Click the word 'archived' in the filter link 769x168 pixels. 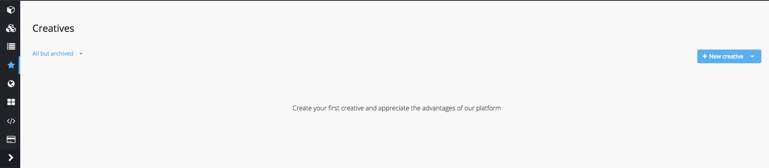click(x=62, y=54)
